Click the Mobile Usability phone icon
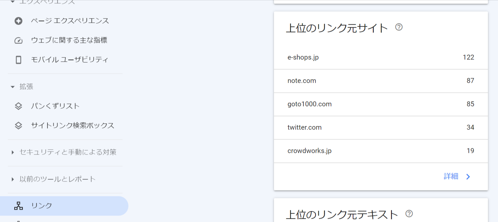This screenshot has height=222, width=498. coord(18,60)
